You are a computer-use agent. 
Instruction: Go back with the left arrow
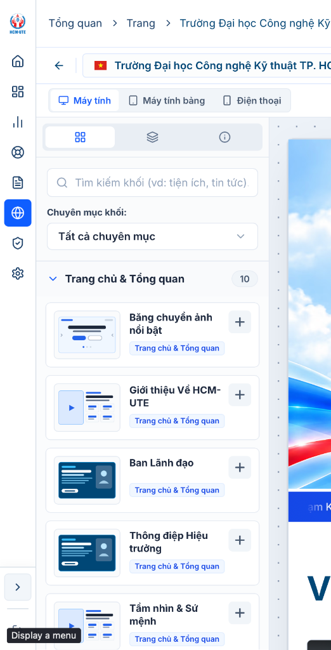(59, 65)
